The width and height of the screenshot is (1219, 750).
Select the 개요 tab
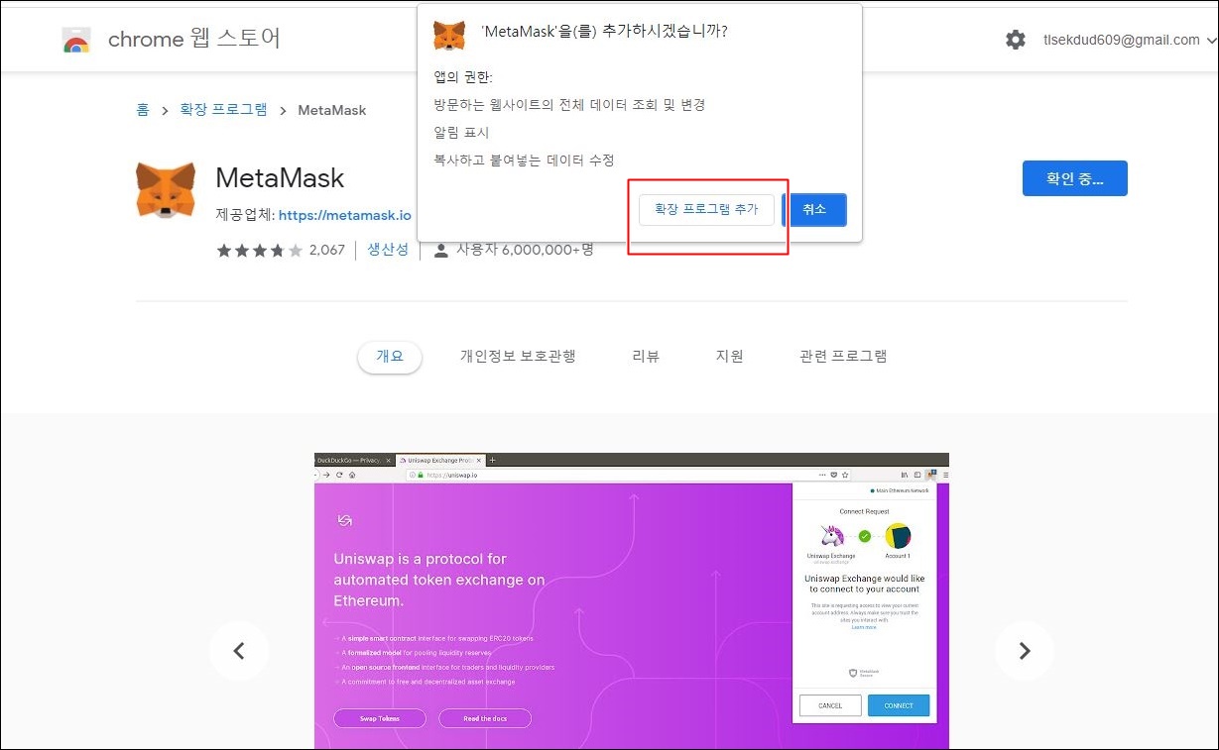click(x=390, y=357)
